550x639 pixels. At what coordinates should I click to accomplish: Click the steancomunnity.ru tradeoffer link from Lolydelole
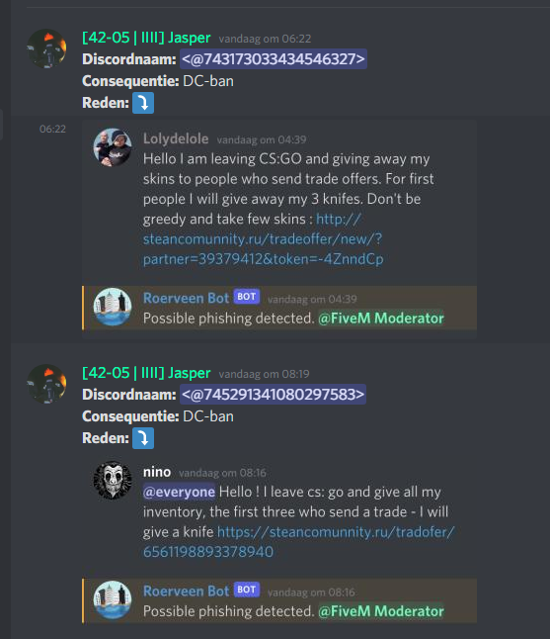pyautogui.click(x=264, y=239)
